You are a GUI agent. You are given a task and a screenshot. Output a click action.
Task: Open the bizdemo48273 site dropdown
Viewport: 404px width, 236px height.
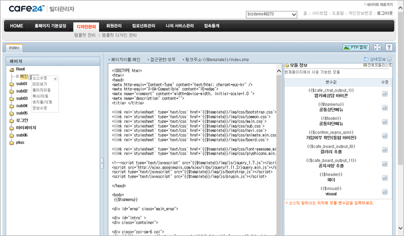point(272,14)
